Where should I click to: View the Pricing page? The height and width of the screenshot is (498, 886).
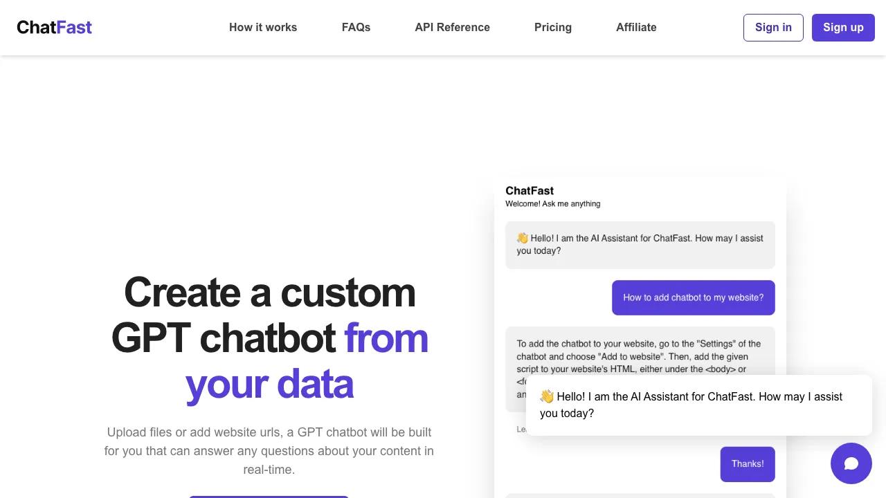click(552, 28)
